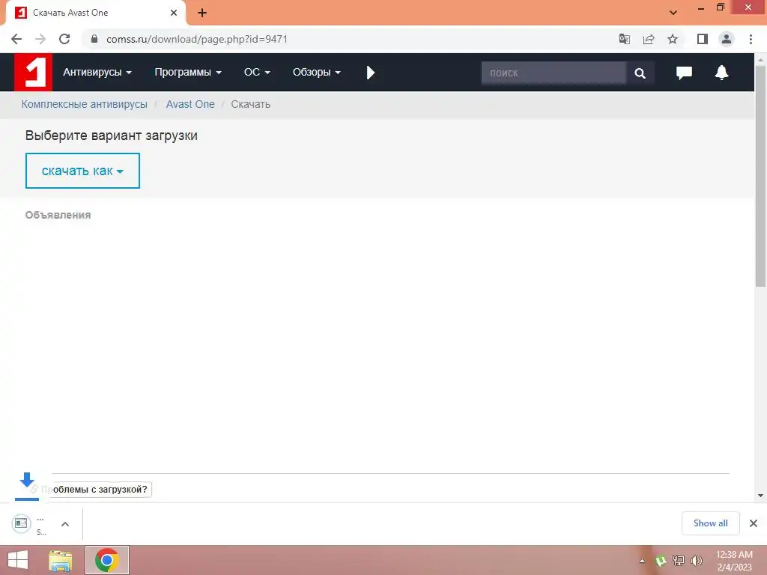Select the comss.ru address bar URL
This screenshot has width=767, height=575.
[x=197, y=39]
